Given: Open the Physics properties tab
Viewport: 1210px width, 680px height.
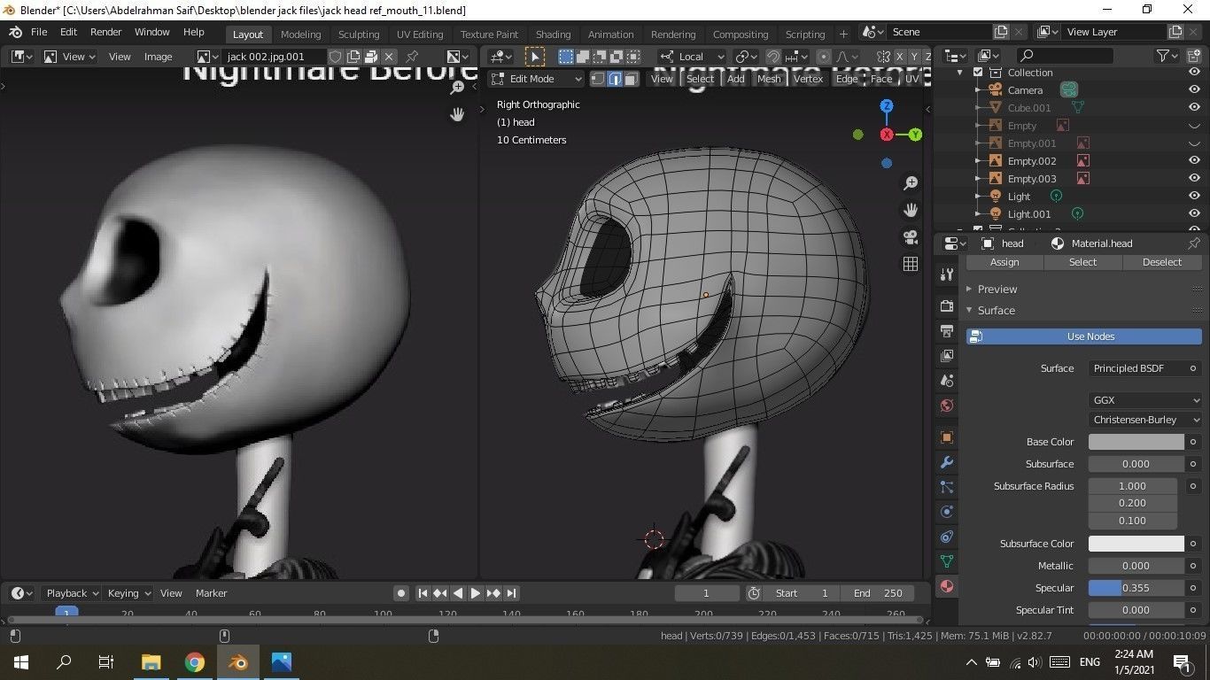Looking at the screenshot, I should click(947, 512).
